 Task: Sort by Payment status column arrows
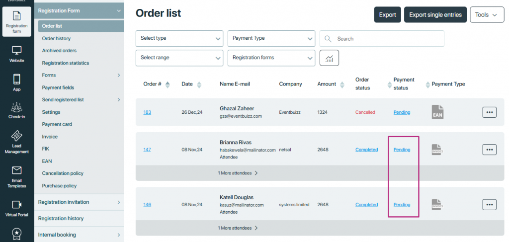point(428,84)
